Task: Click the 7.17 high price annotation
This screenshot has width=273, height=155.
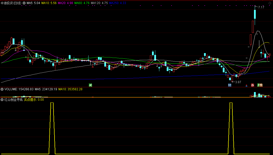Action: point(261,7)
